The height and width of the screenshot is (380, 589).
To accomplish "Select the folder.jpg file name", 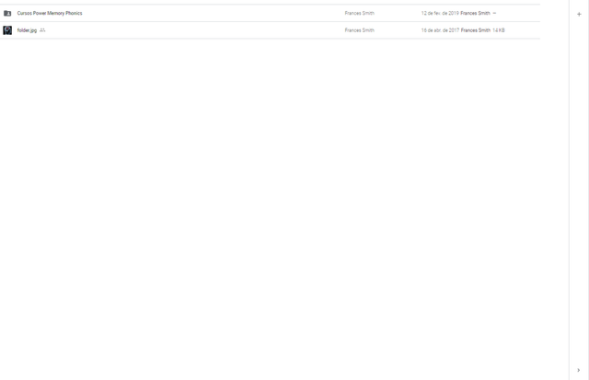I will point(27,30).
